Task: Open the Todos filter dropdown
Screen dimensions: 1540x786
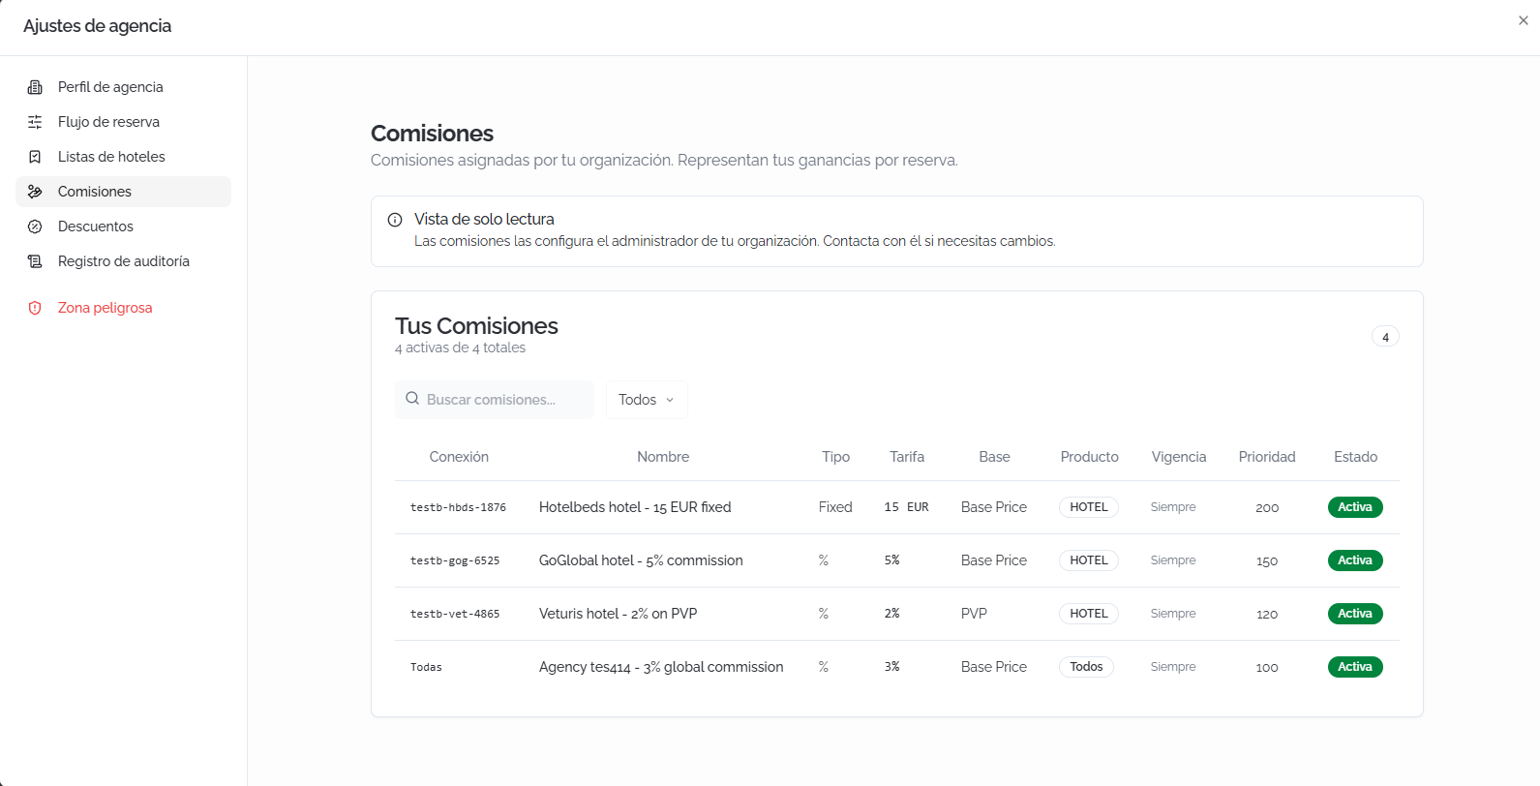Action: (x=647, y=400)
